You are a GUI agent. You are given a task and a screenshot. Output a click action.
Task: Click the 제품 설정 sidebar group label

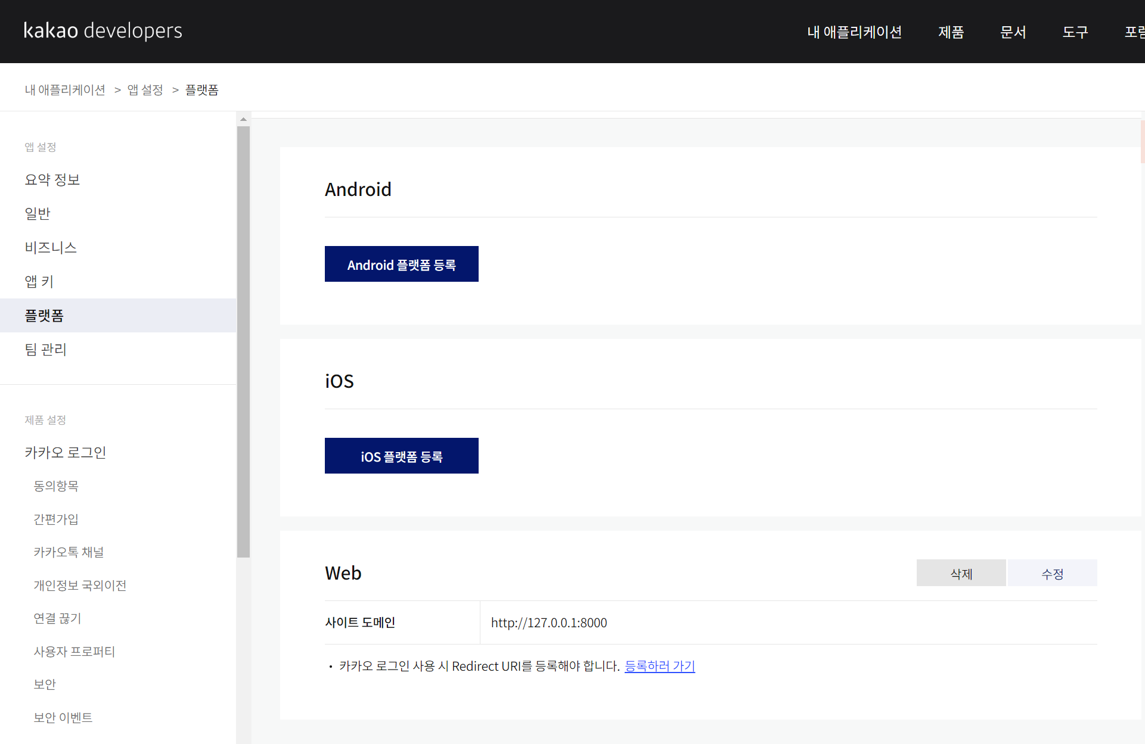pyautogui.click(x=45, y=420)
